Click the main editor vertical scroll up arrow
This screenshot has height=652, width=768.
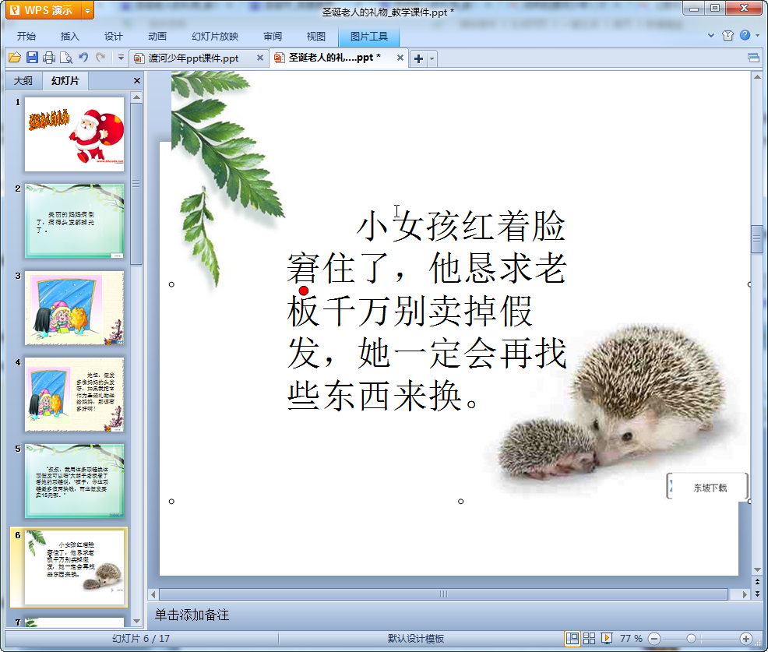click(x=757, y=77)
